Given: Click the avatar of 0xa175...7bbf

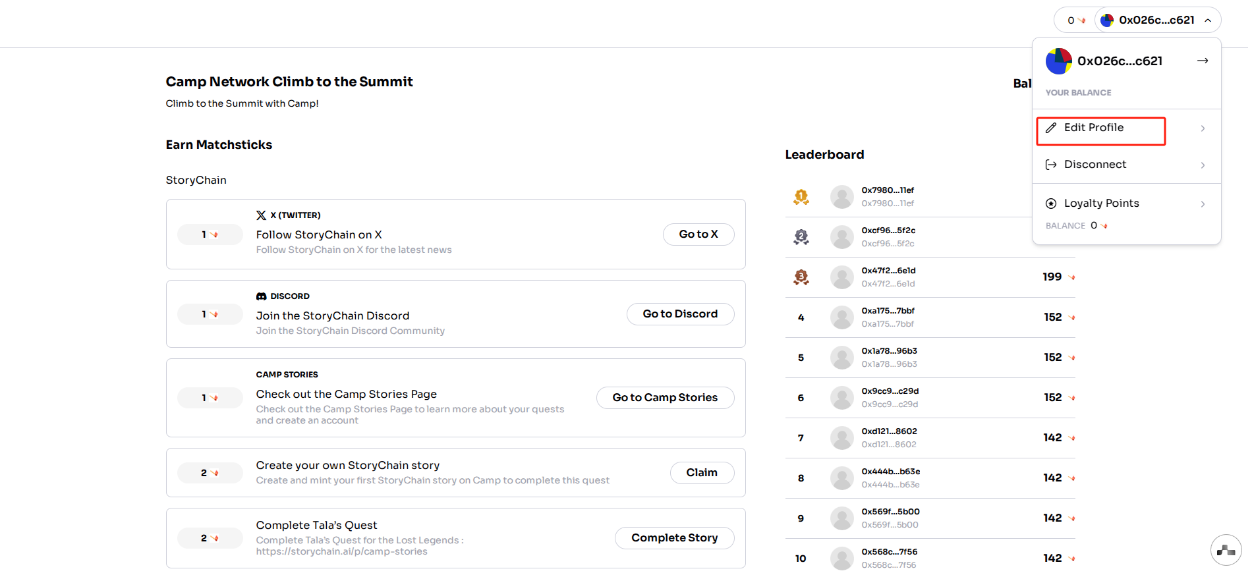Looking at the screenshot, I should (x=842, y=317).
